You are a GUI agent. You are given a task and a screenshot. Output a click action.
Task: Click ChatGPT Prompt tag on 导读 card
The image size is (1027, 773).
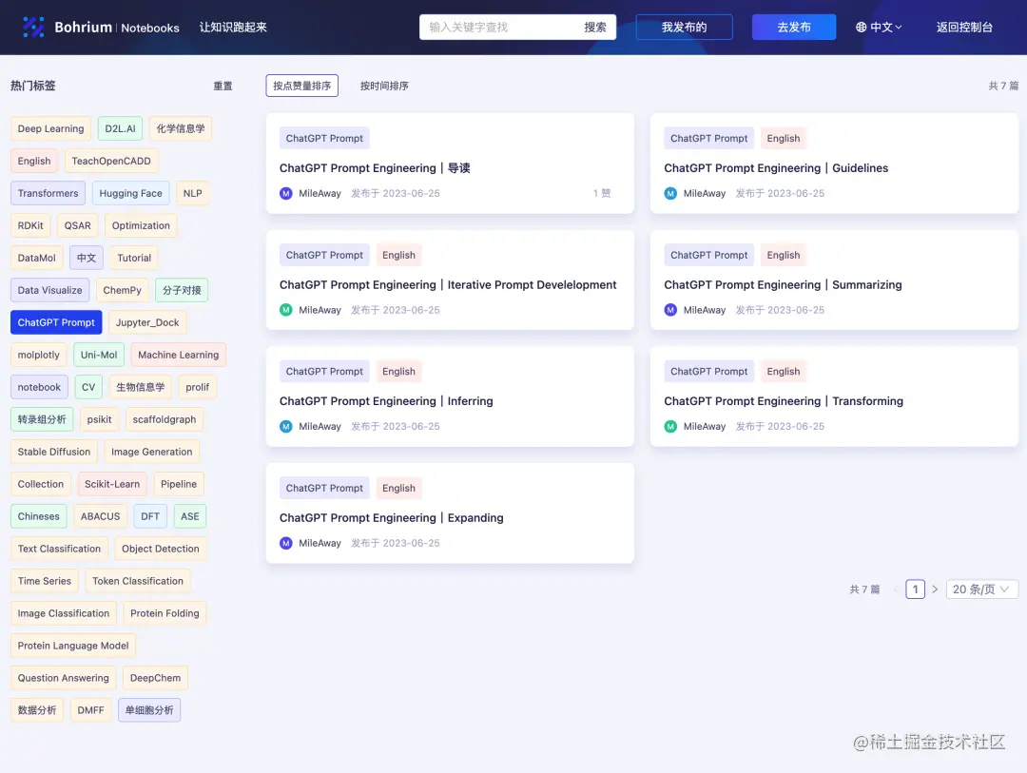tap(324, 138)
